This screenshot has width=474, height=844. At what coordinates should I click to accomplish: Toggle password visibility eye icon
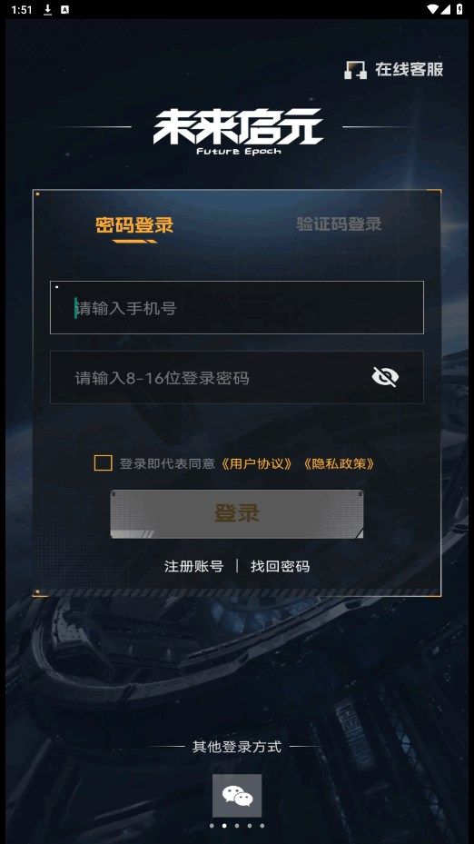pyautogui.click(x=385, y=377)
